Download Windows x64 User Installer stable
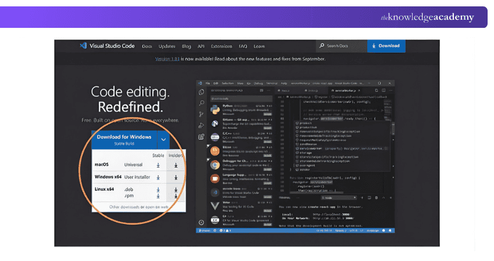494x261 pixels. coord(158,177)
